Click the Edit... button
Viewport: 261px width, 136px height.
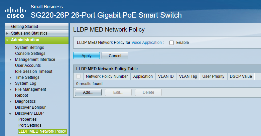click(118, 92)
